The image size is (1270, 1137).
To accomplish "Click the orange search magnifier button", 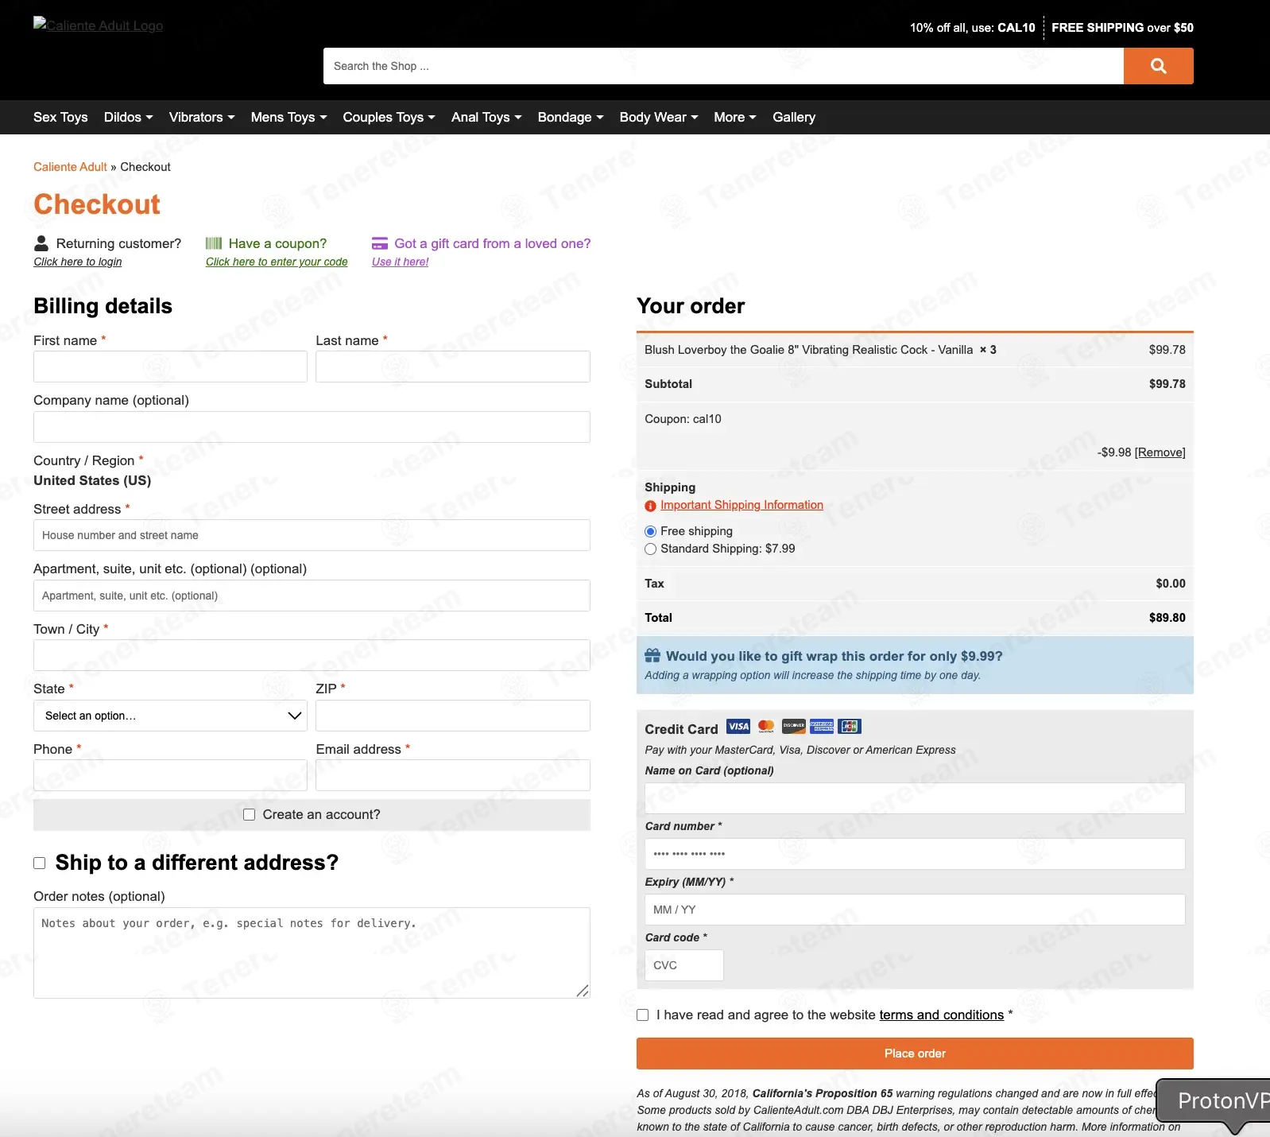I will point(1158,66).
